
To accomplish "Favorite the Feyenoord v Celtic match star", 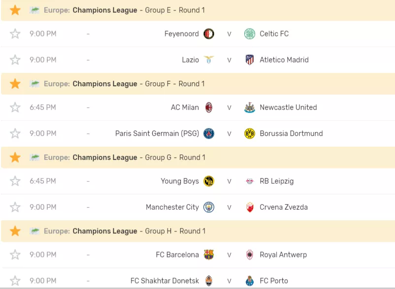I will tap(15, 34).
